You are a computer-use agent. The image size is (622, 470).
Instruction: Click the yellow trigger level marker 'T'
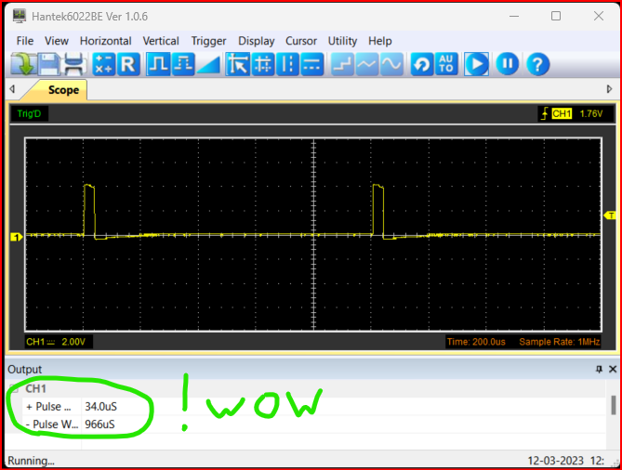click(x=610, y=215)
